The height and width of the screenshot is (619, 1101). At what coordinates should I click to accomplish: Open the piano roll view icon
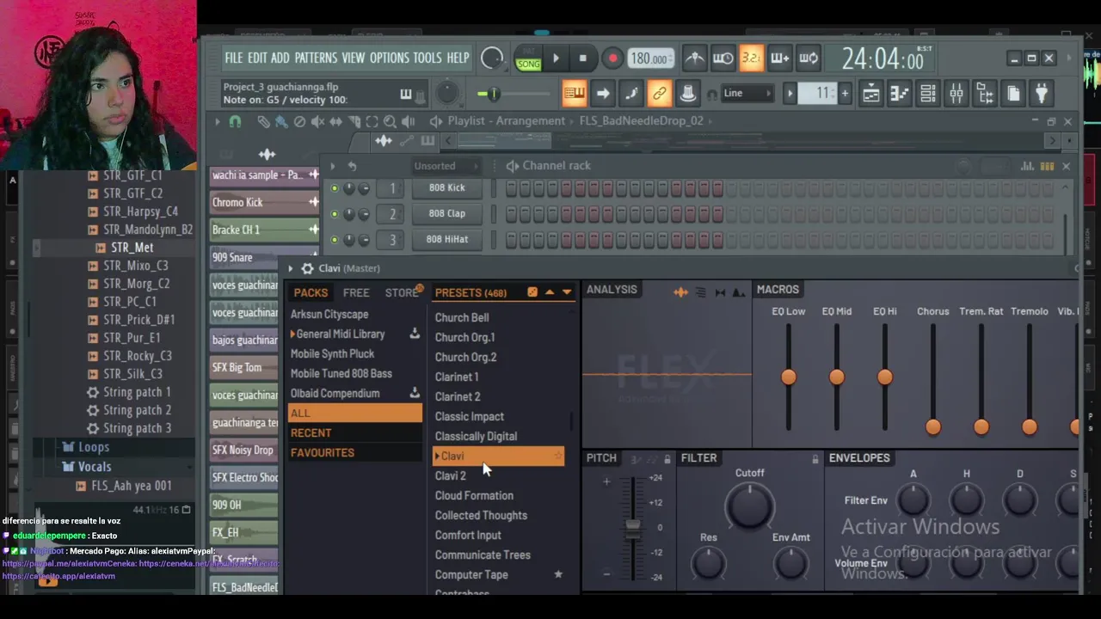click(x=899, y=93)
